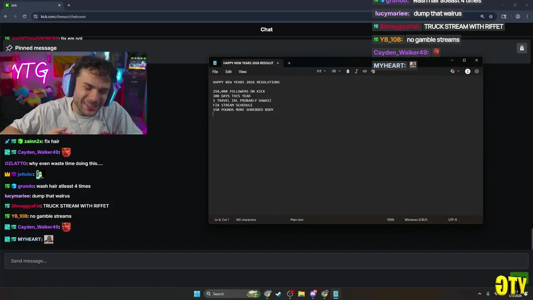
Task: Click microphone icon in system tray
Action: point(488,294)
